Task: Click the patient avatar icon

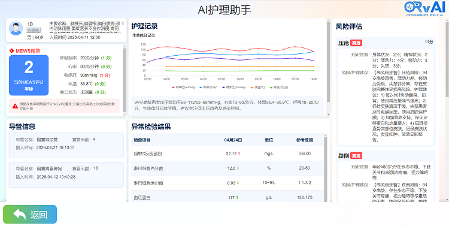Action: [x=16, y=28]
